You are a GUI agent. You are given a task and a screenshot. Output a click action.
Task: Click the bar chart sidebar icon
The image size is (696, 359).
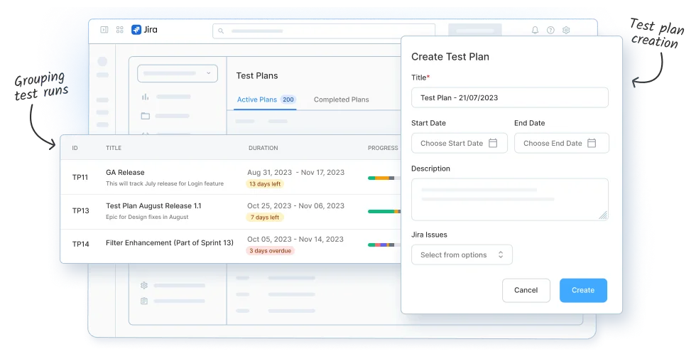click(x=145, y=97)
